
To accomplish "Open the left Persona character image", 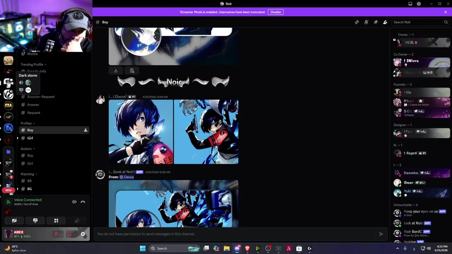I will click(141, 132).
